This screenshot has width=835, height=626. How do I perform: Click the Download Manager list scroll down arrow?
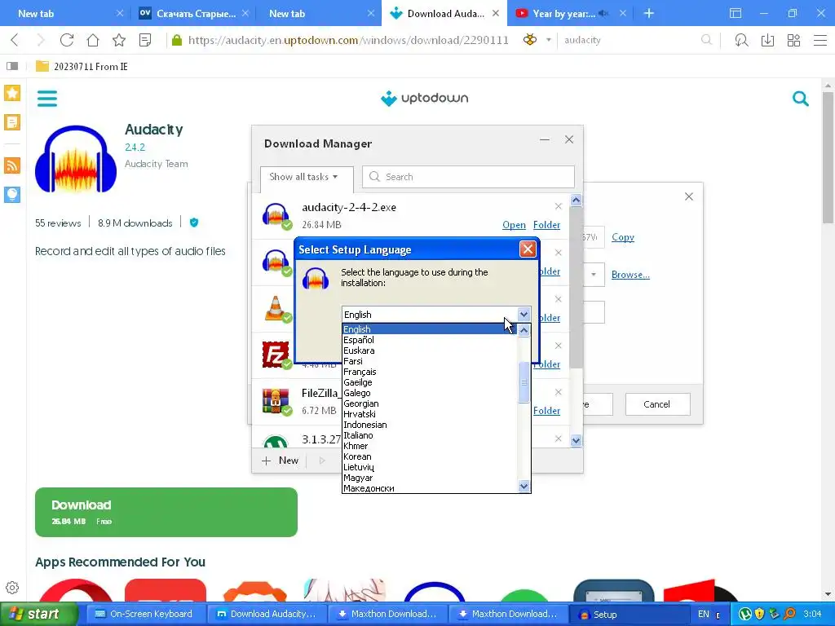(576, 440)
